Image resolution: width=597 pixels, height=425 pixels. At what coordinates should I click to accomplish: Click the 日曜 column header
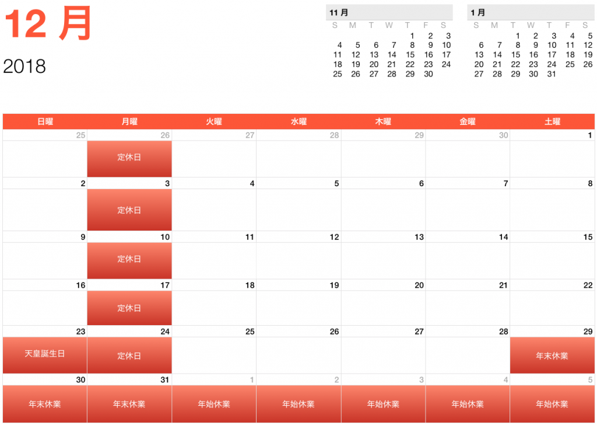coord(45,121)
